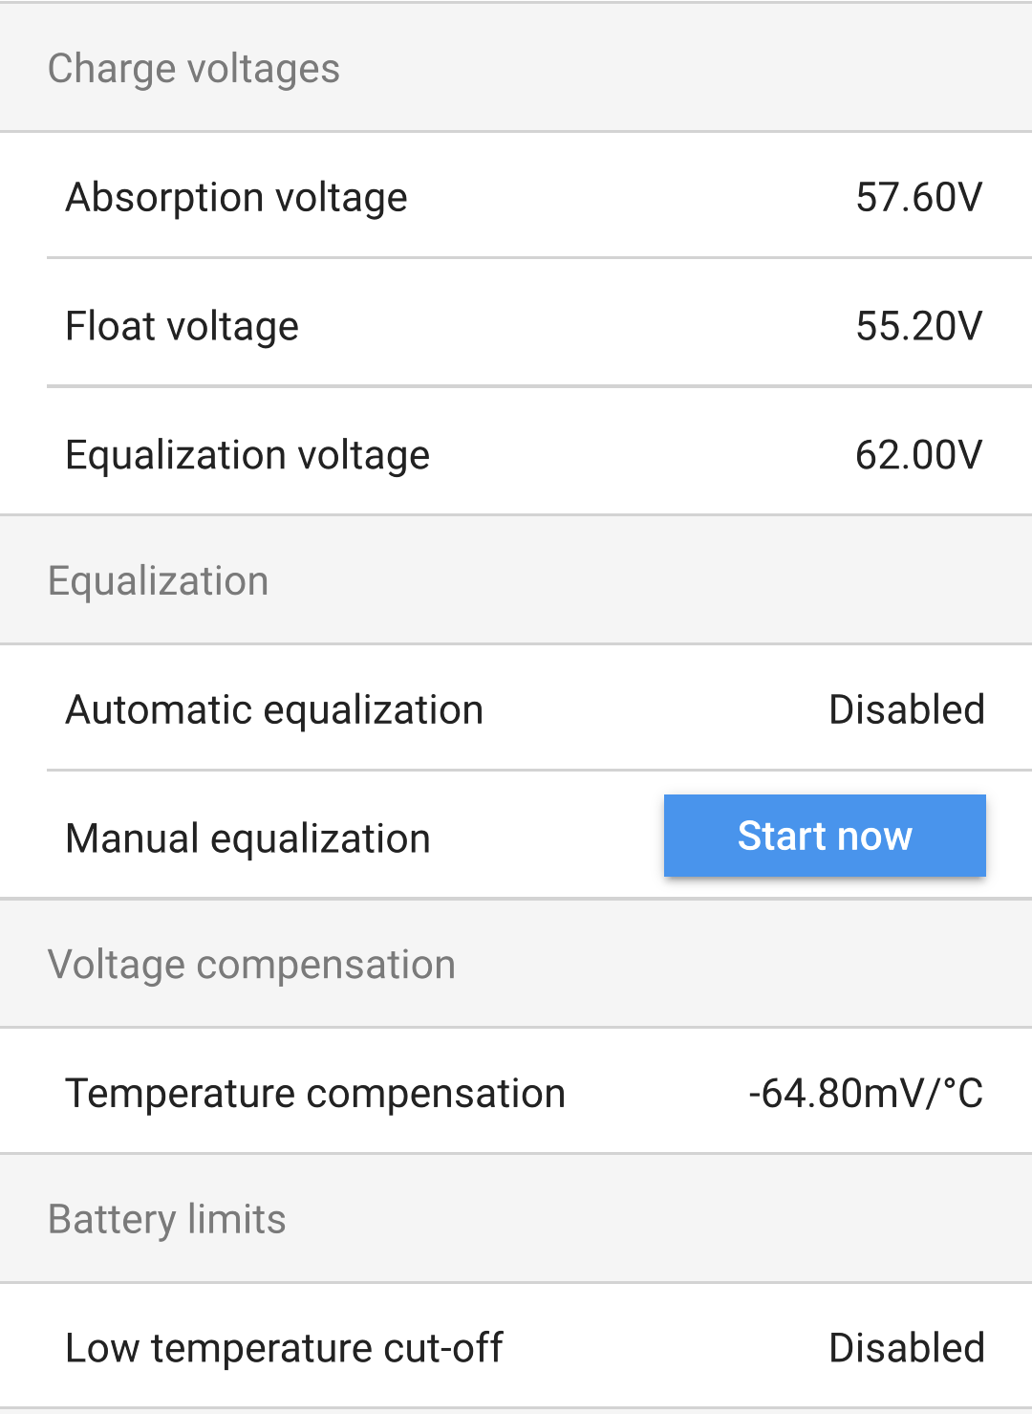Open the Float voltage setting

click(x=182, y=326)
